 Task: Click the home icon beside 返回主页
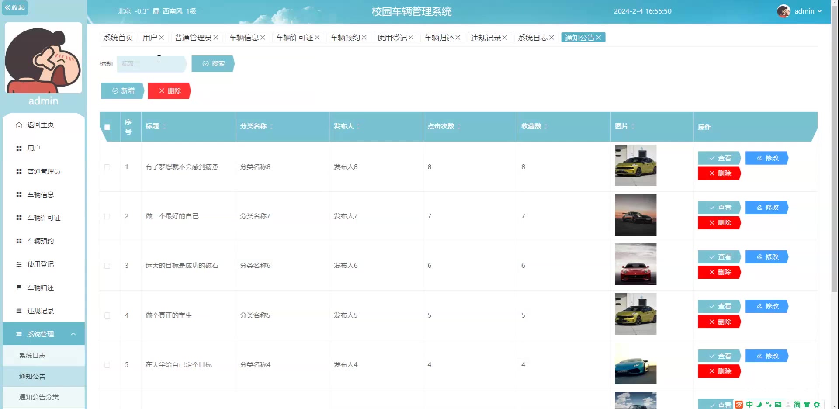[19, 125]
